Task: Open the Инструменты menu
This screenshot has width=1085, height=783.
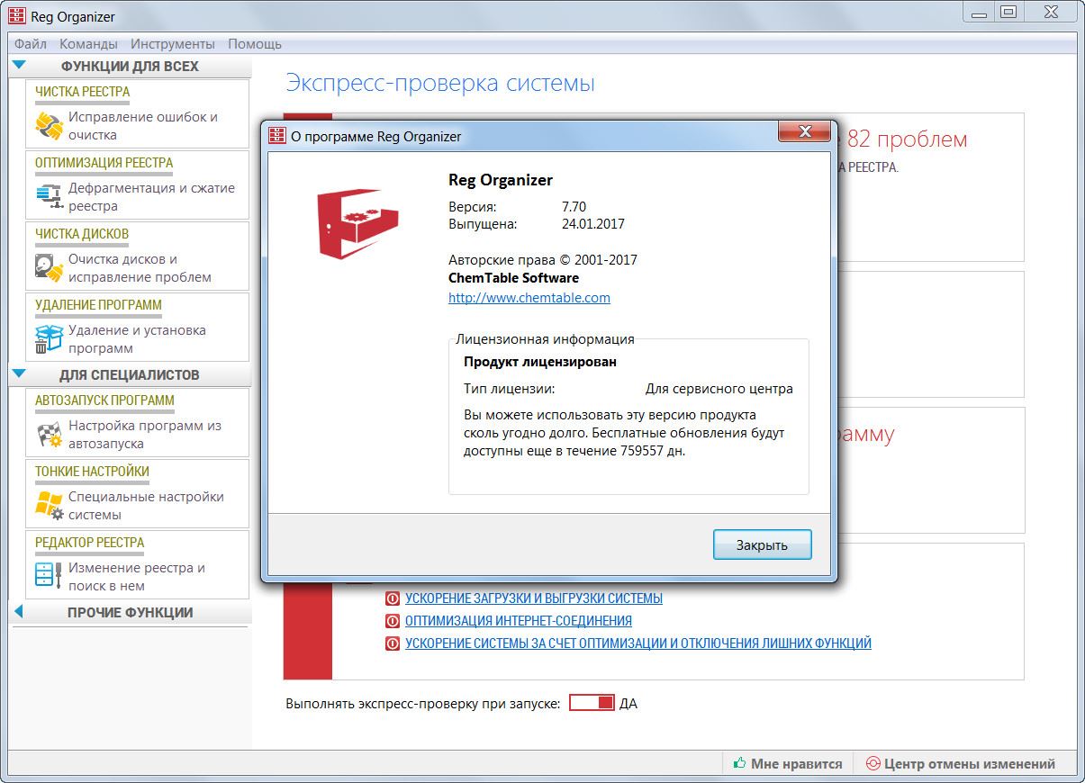Action: [173, 43]
